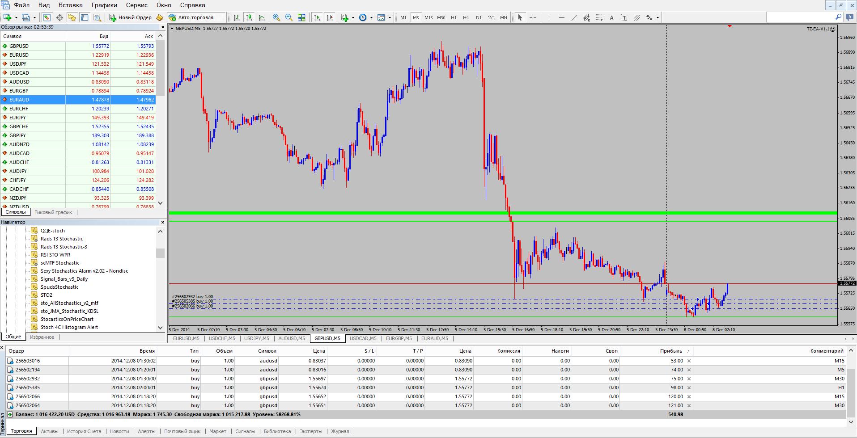
Task: Select the Text tool letter A
Action: pos(611,17)
